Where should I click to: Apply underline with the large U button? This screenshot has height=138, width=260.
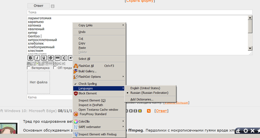point(44,58)
